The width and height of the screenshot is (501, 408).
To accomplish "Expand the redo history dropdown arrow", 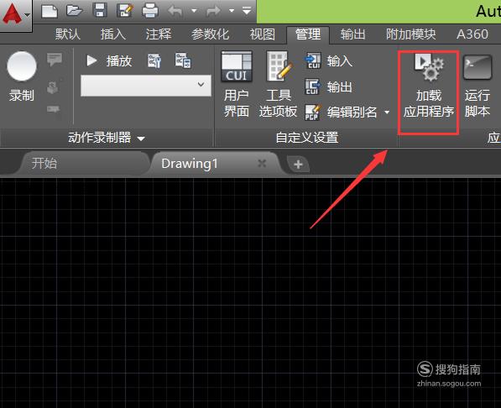I will pos(232,11).
